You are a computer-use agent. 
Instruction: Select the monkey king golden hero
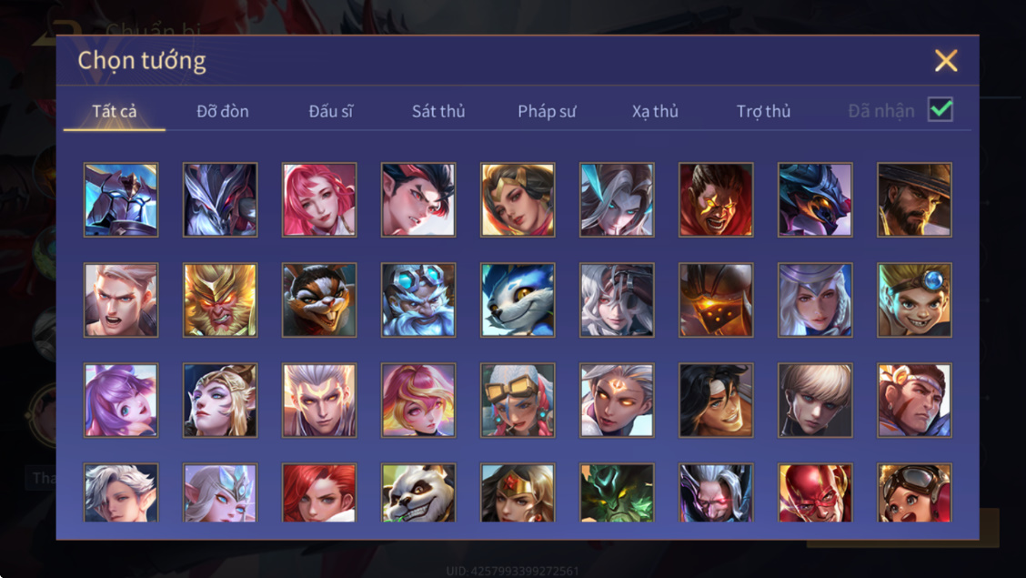coord(220,299)
